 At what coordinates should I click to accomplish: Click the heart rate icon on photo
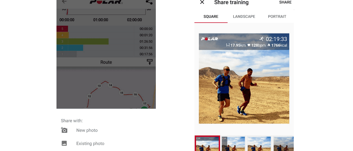(x=249, y=45)
